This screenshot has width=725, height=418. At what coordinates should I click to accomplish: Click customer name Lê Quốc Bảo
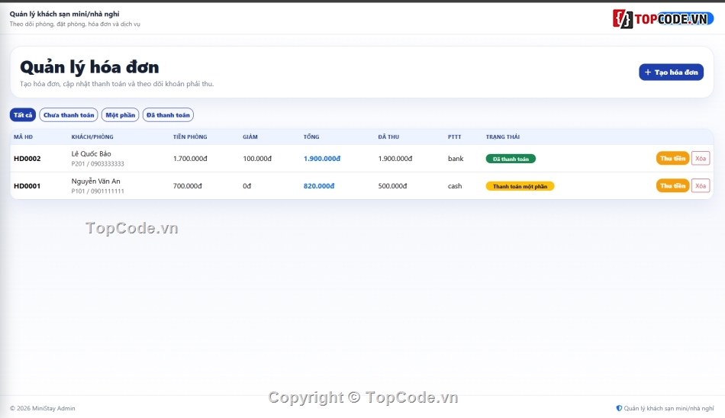[x=91, y=154]
